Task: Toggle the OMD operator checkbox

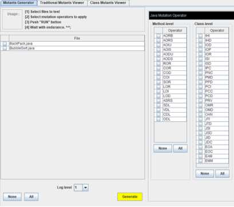Action: point(200,110)
